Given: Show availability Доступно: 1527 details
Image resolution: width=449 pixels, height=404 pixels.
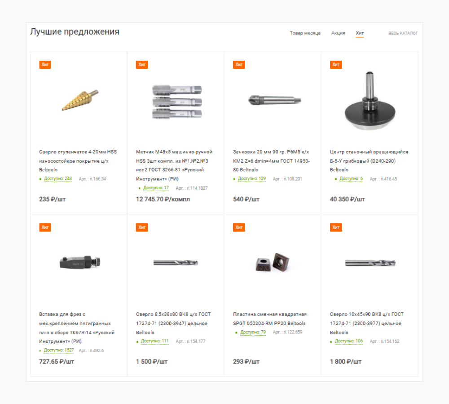Looking at the screenshot, I should coord(59,350).
